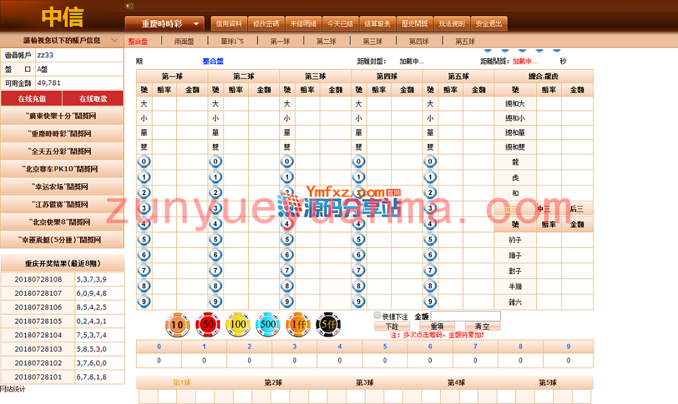Pick ball 9 in 第五球 column
Image resolution: width=678 pixels, height=404 pixels.
(x=430, y=301)
